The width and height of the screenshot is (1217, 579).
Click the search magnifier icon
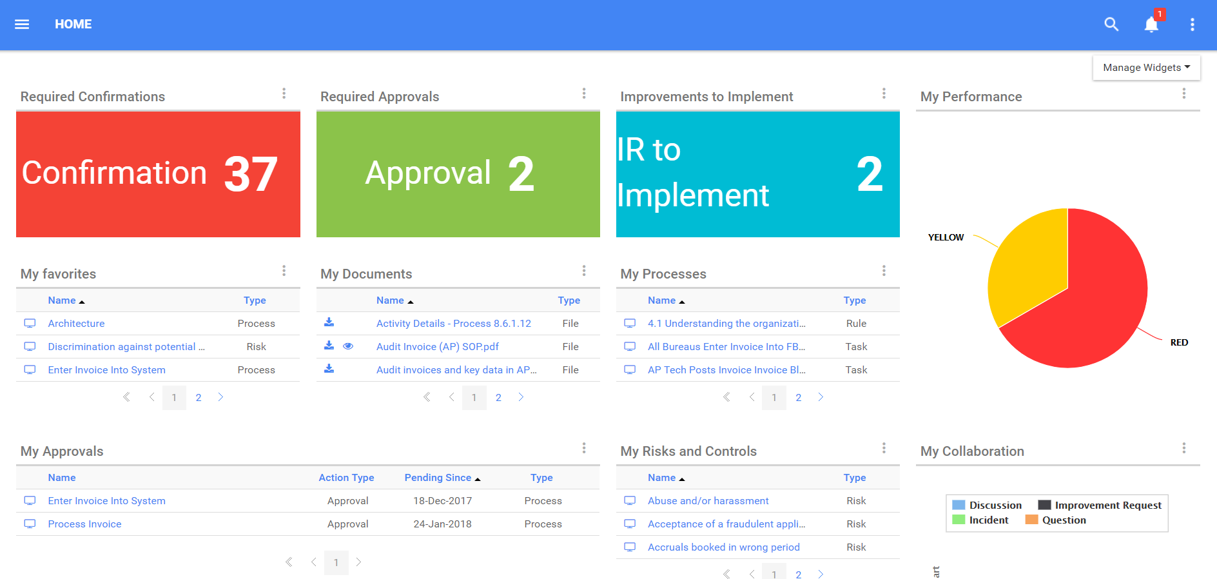click(1111, 25)
